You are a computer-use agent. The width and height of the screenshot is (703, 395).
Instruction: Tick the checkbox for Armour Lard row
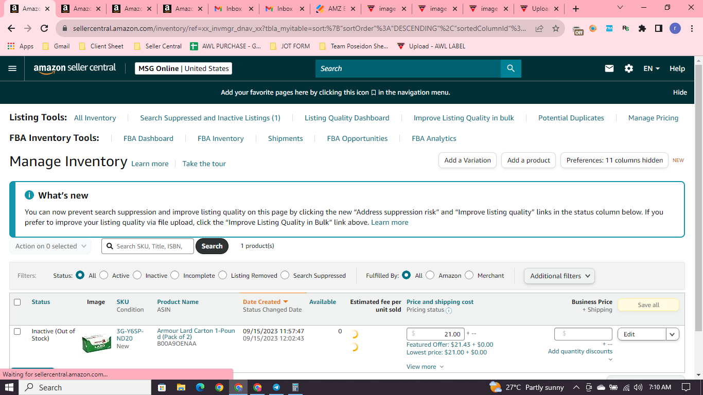(x=17, y=332)
